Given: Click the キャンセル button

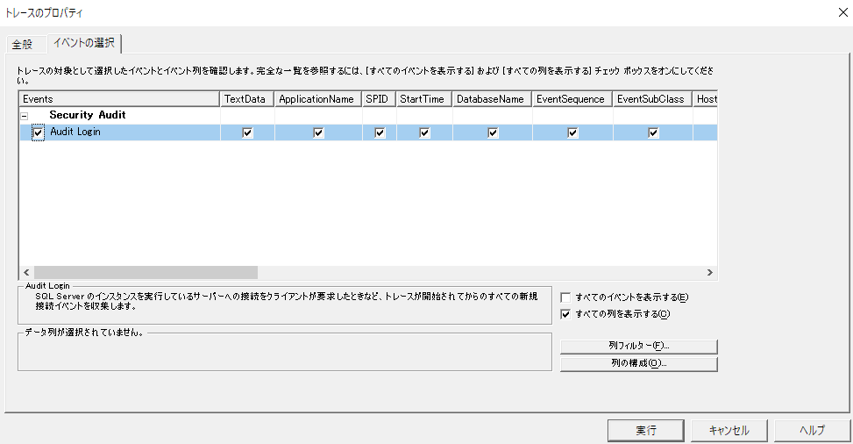Looking at the screenshot, I should click(729, 430).
